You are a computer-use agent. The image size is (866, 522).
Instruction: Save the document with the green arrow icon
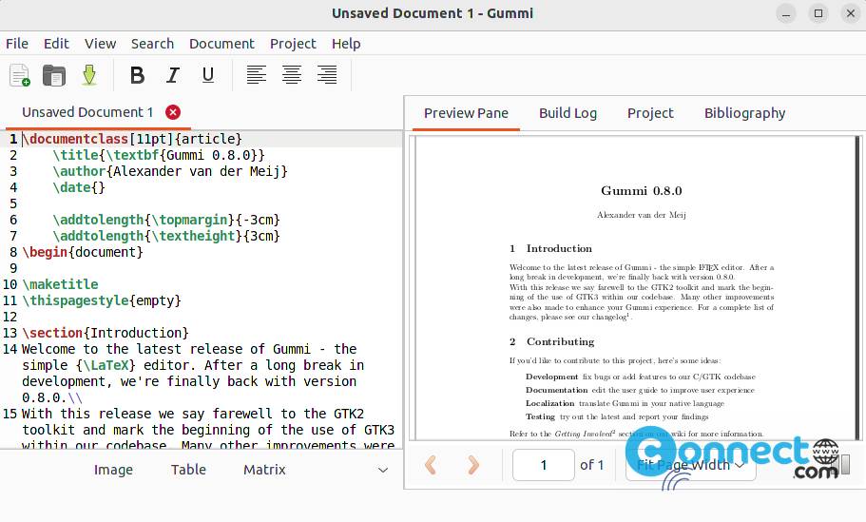(x=89, y=75)
